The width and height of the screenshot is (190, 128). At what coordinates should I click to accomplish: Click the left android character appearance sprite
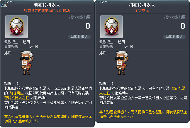pyautogui.click(x=27, y=63)
